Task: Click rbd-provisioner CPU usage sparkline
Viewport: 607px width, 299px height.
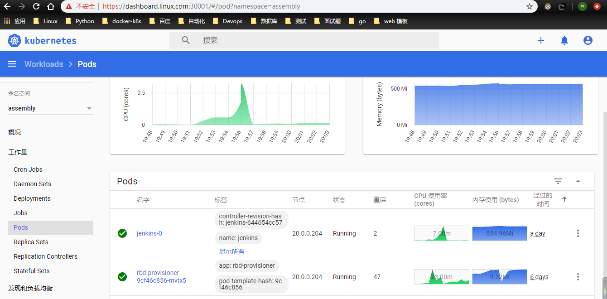Action: [x=441, y=276]
